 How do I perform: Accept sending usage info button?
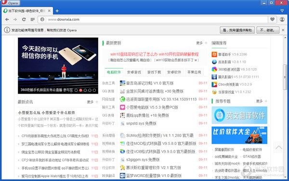(x=237, y=30)
